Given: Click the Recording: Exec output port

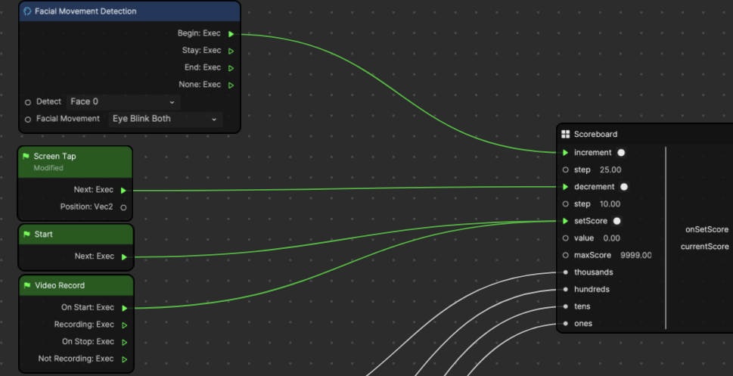Looking at the screenshot, I should point(124,325).
